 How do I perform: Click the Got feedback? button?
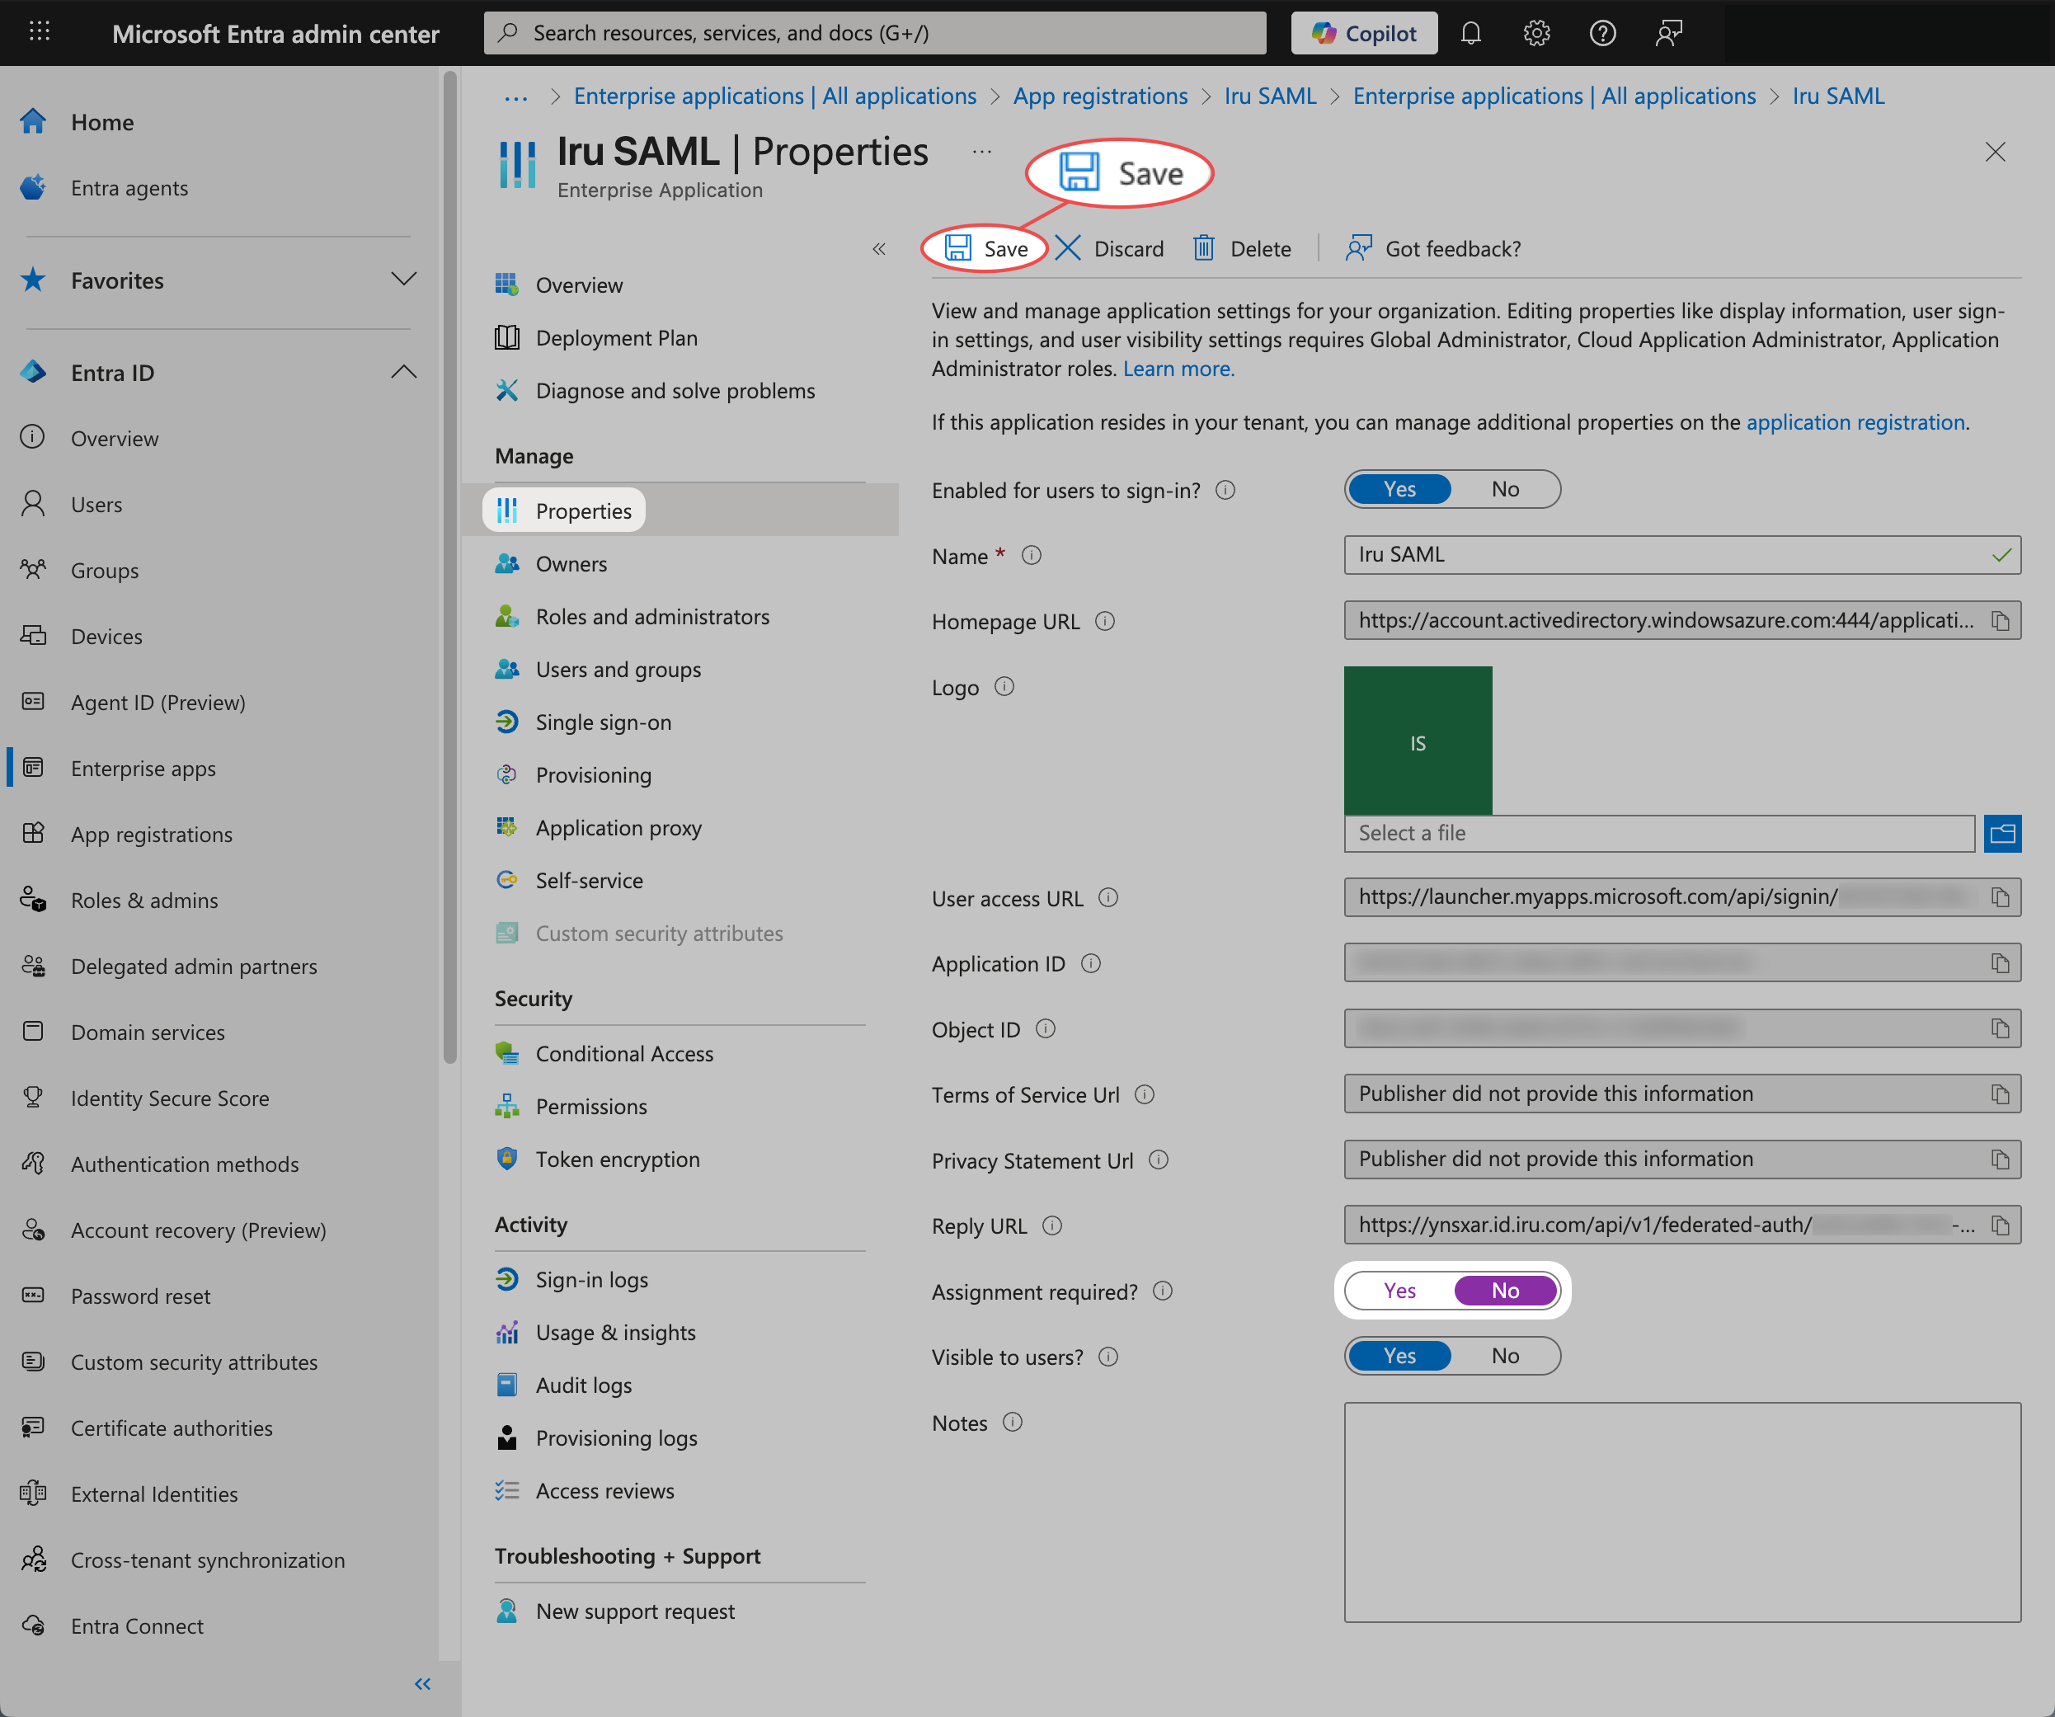(1433, 248)
